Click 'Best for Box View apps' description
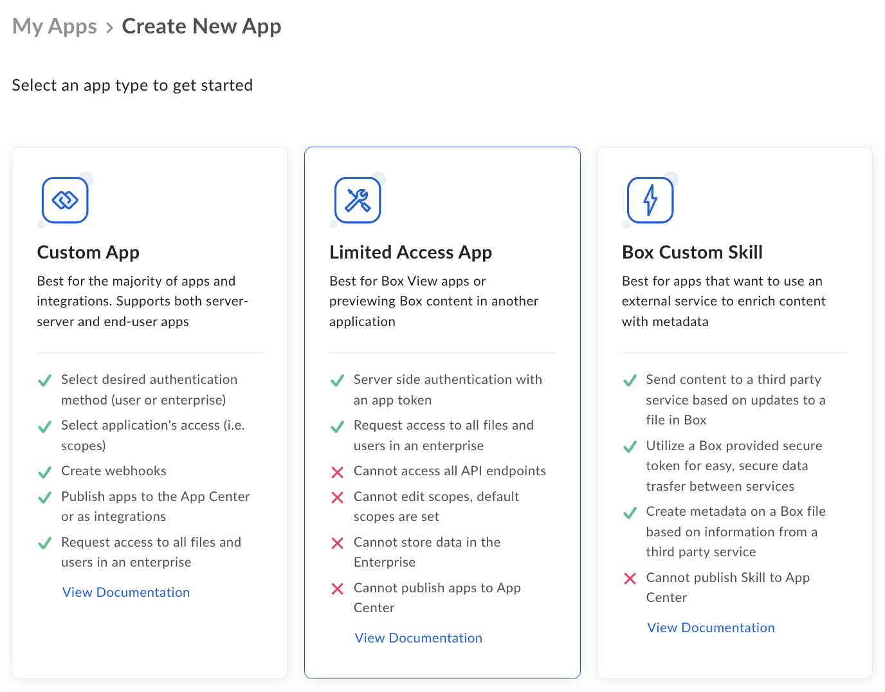Image resolution: width=885 pixels, height=692 pixels. (x=434, y=301)
